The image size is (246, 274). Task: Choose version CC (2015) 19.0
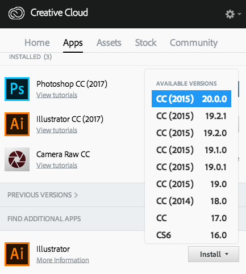click(x=191, y=184)
